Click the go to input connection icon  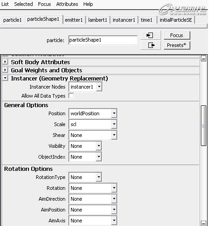pos(151,35)
